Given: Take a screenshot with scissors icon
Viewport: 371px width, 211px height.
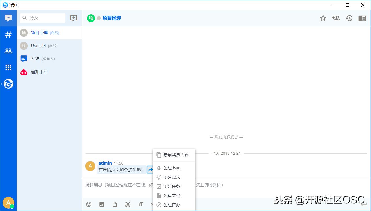Looking at the screenshot, I should (128, 204).
